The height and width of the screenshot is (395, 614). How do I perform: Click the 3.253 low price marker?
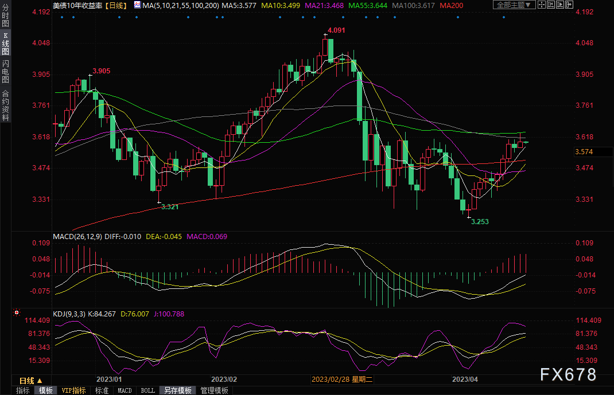(480, 221)
